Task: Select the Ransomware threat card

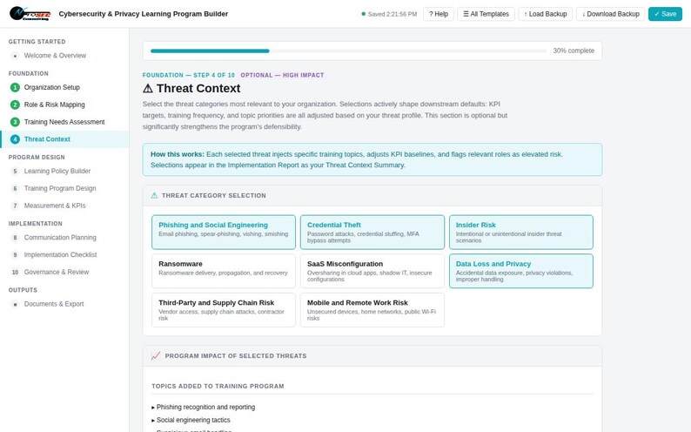Action: [x=224, y=271]
